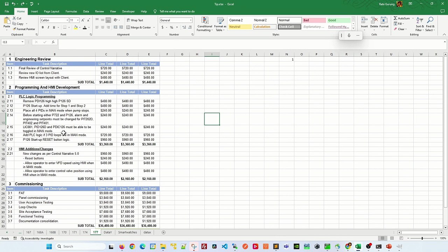Click Decrease Indent icon

tap(115, 27)
